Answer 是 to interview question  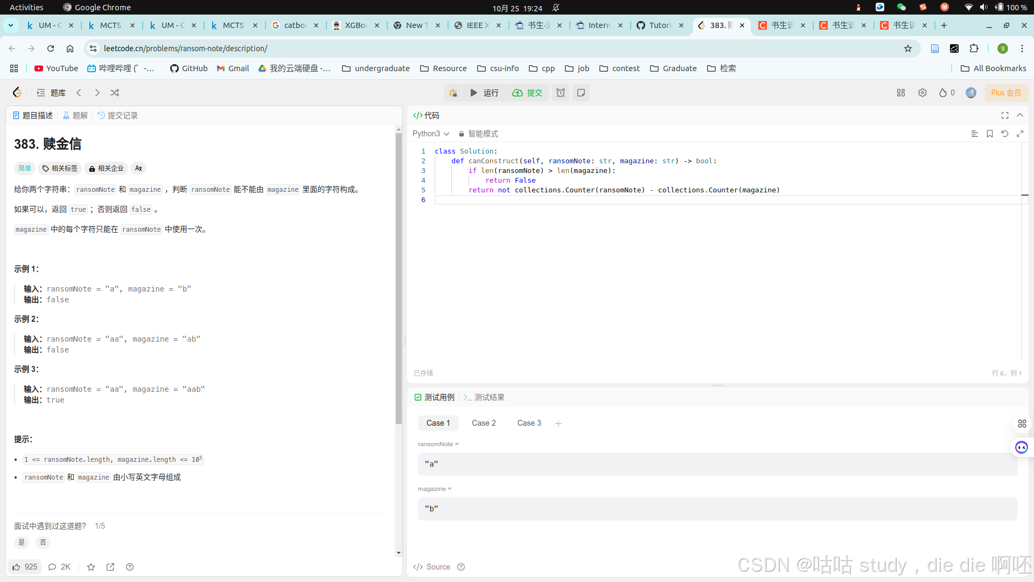tap(22, 543)
